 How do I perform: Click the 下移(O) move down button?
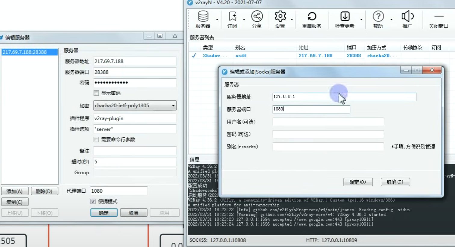point(44,213)
